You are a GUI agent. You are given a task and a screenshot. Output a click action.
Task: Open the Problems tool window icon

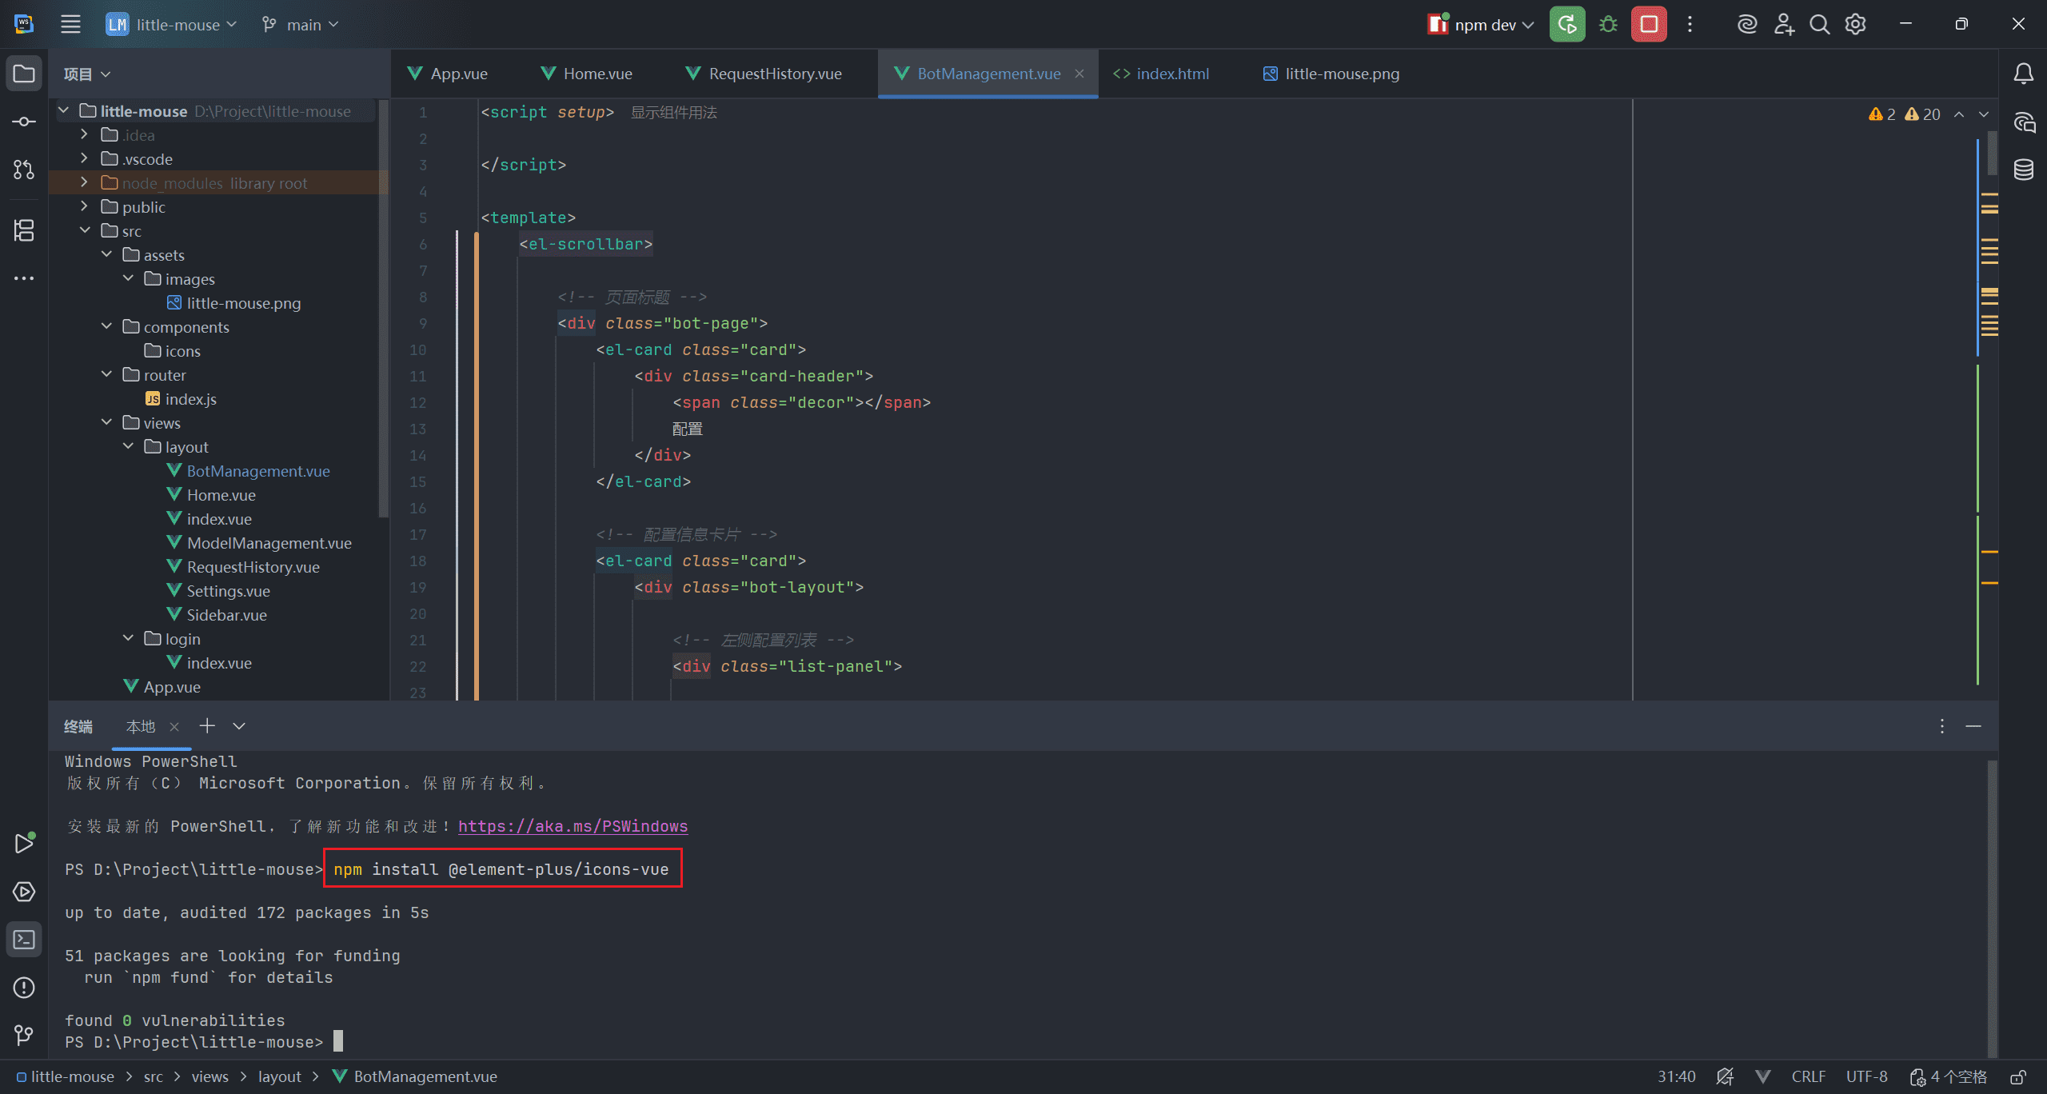tap(24, 988)
